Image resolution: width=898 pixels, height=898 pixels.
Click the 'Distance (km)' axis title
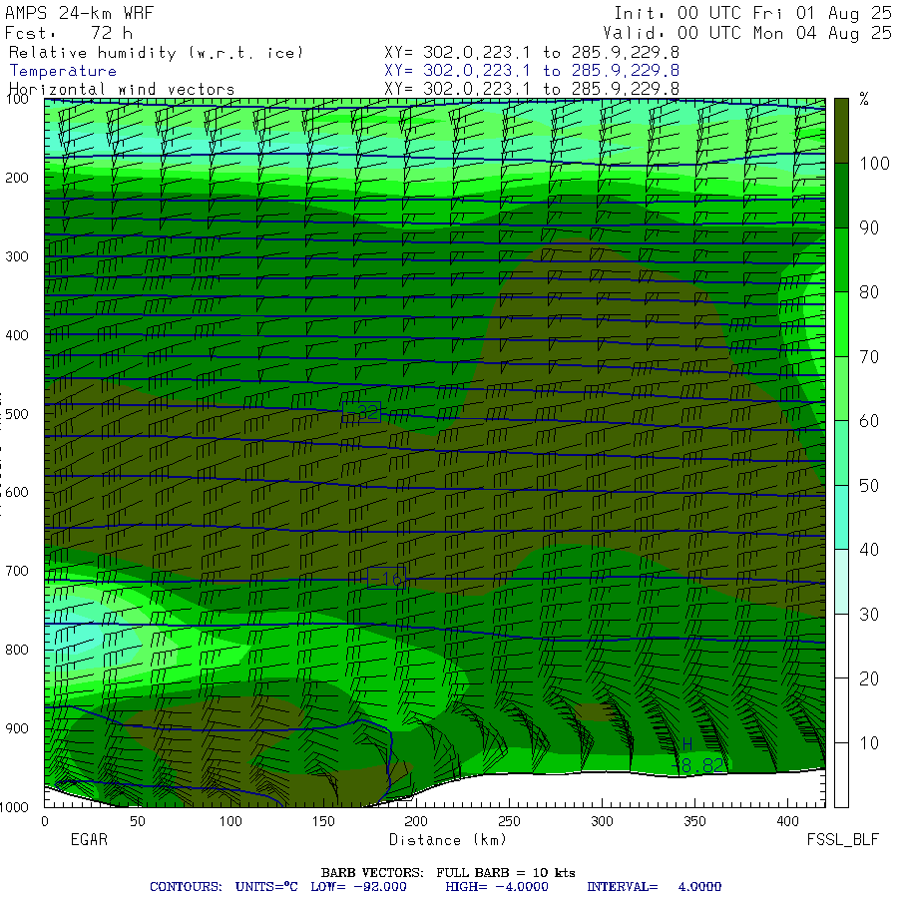[x=448, y=840]
